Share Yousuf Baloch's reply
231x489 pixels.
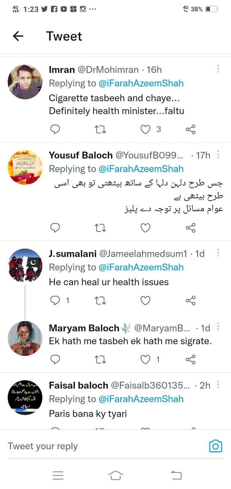tap(190, 227)
